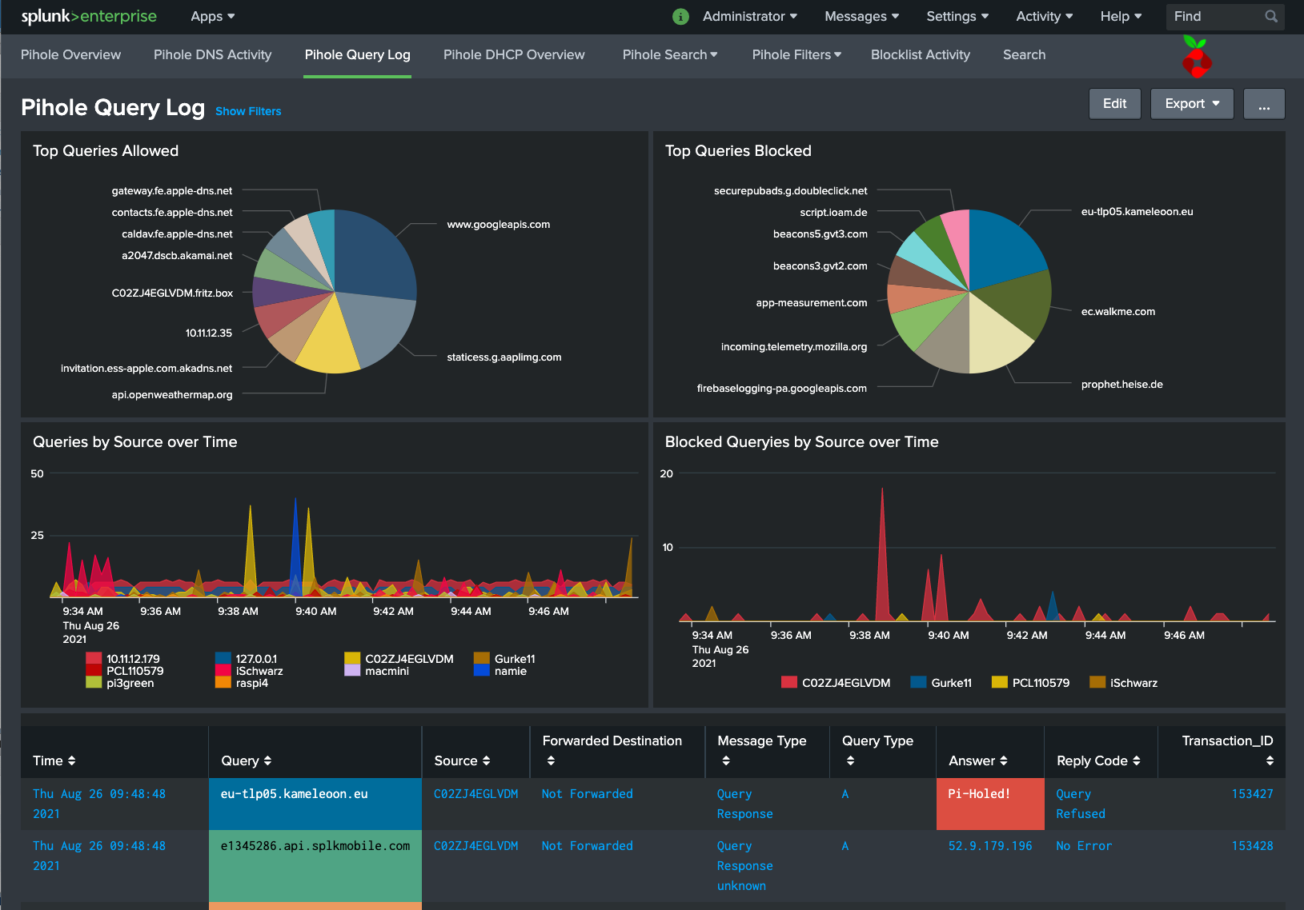
Task: Sort by Transaction_ID column arrows
Action: (1270, 760)
